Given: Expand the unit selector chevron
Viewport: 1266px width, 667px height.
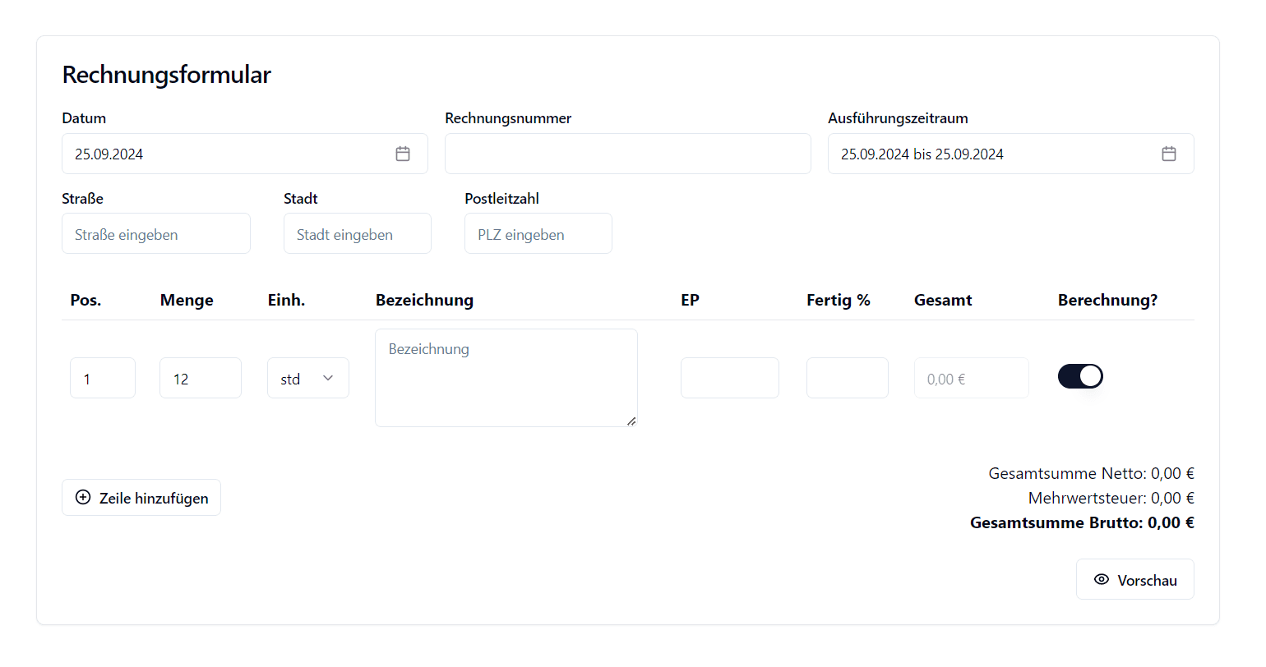Looking at the screenshot, I should 328,378.
